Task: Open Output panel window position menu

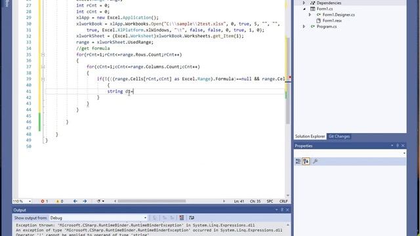Action: click(276, 210)
